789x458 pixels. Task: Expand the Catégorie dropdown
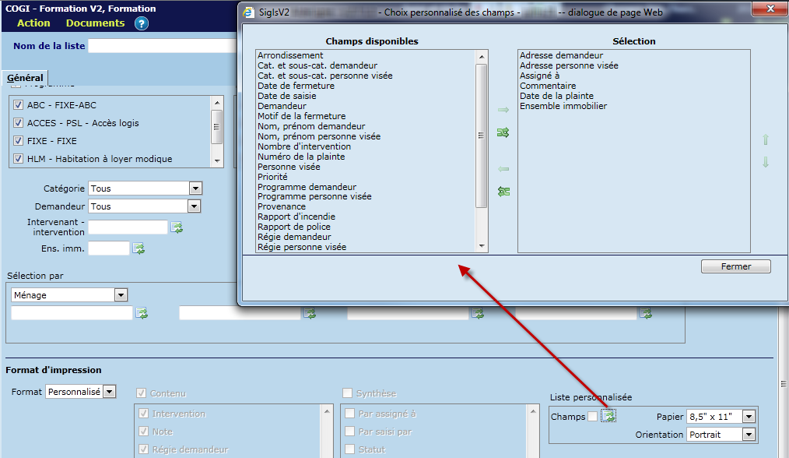(x=195, y=188)
